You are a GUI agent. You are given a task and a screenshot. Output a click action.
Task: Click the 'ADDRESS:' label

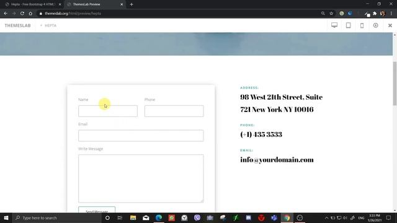pyautogui.click(x=249, y=88)
